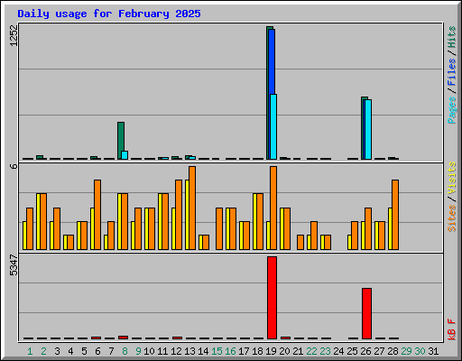Click the Sites legend label
The height and width of the screenshot is (361, 462).
tap(452, 218)
